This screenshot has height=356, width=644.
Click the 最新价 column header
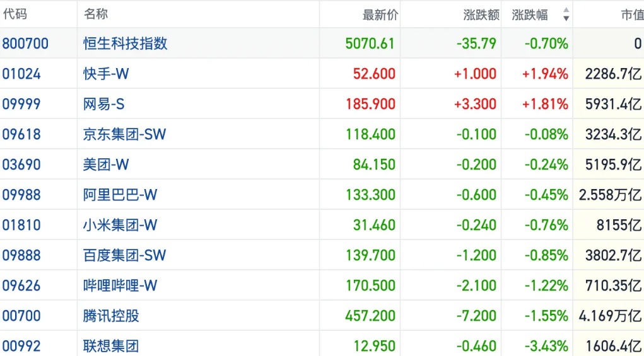point(380,15)
